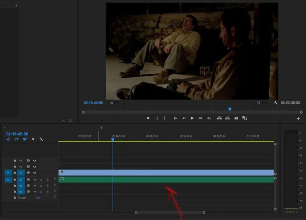
Task: Toggle sync lock on track V3
Action: click(x=28, y=160)
